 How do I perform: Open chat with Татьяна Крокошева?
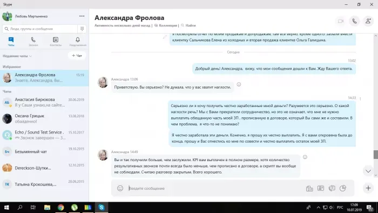tap(44, 184)
